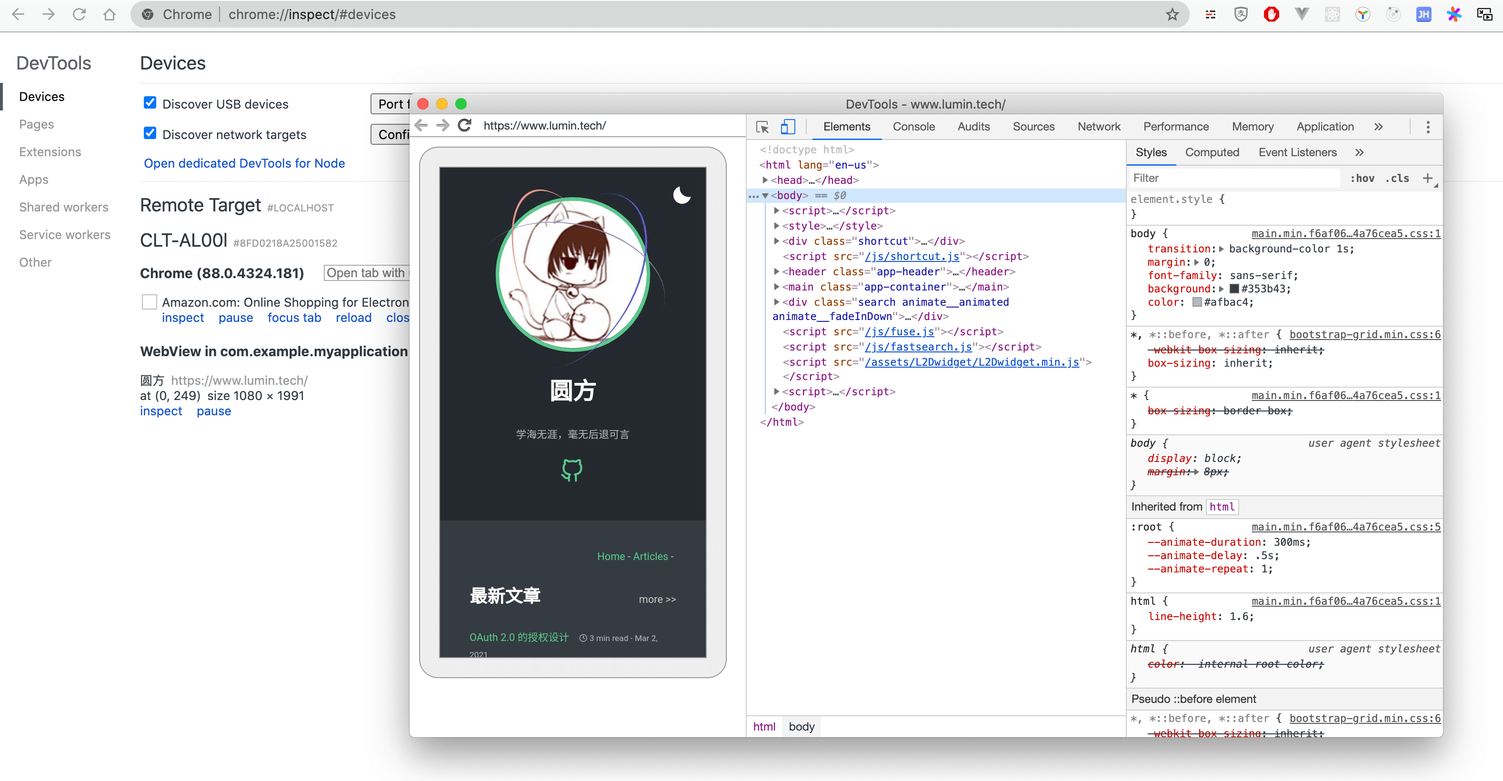The image size is (1503, 781).
Task: Click the Articles link in page preview
Action: [650, 556]
